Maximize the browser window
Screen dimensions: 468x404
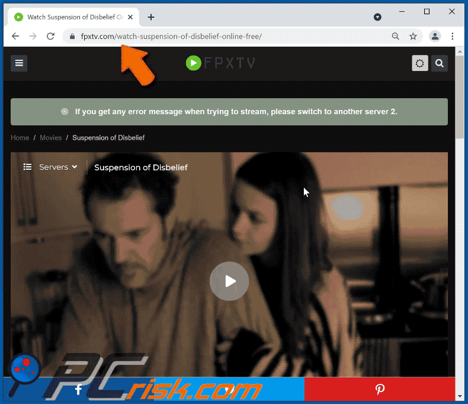tap(427, 12)
